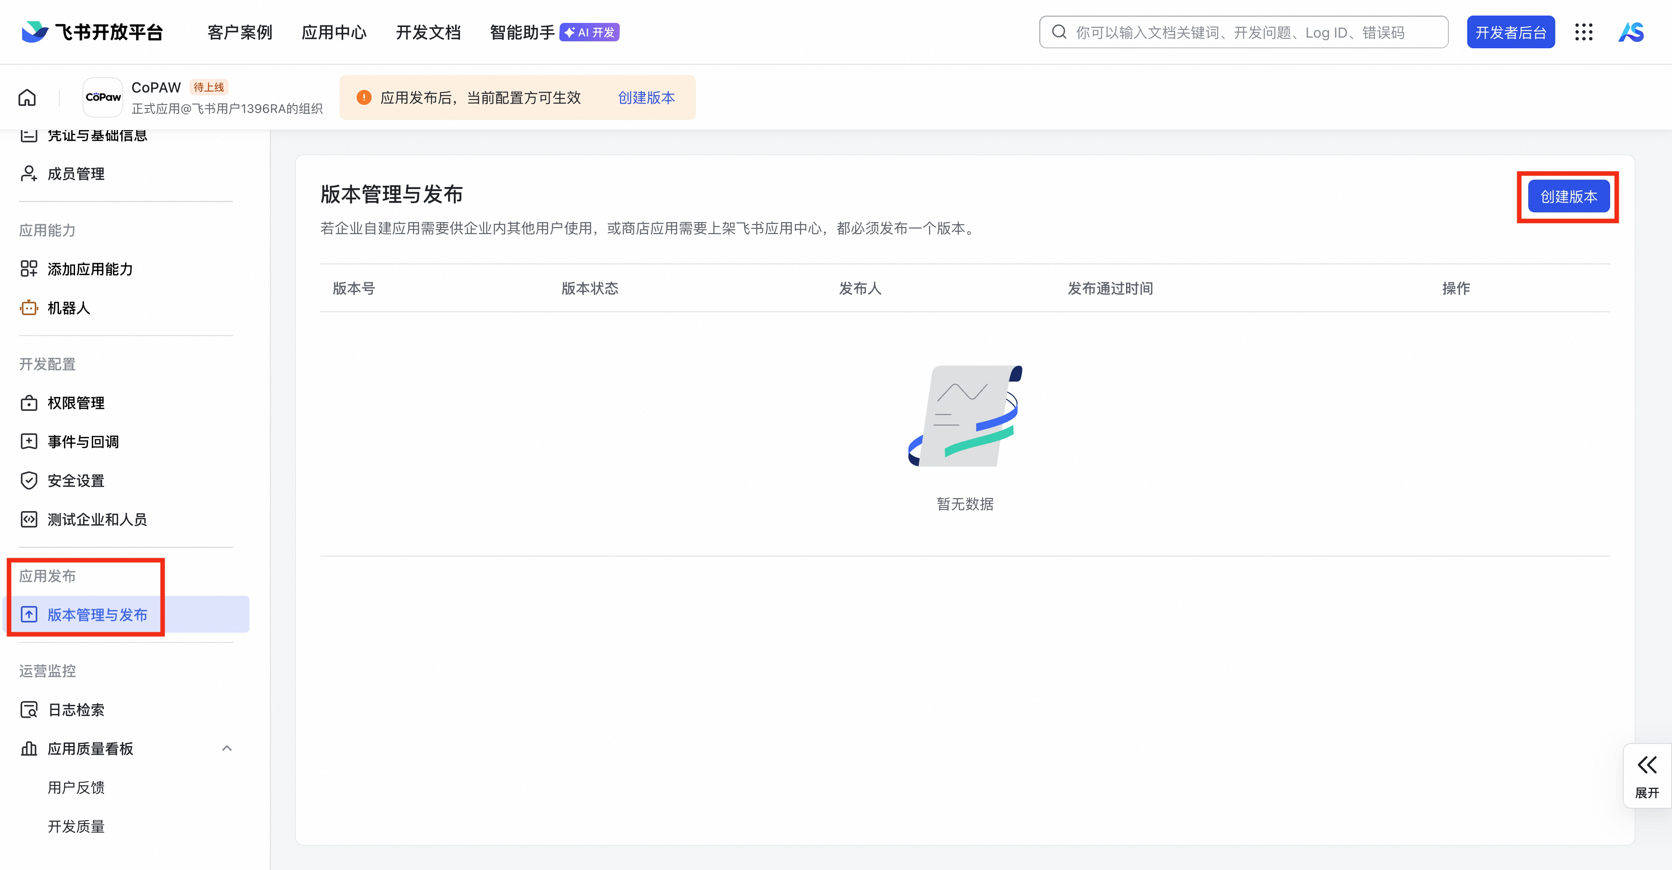Click the 事件与回调 sidebar item
The image size is (1672, 870).
[x=82, y=442]
